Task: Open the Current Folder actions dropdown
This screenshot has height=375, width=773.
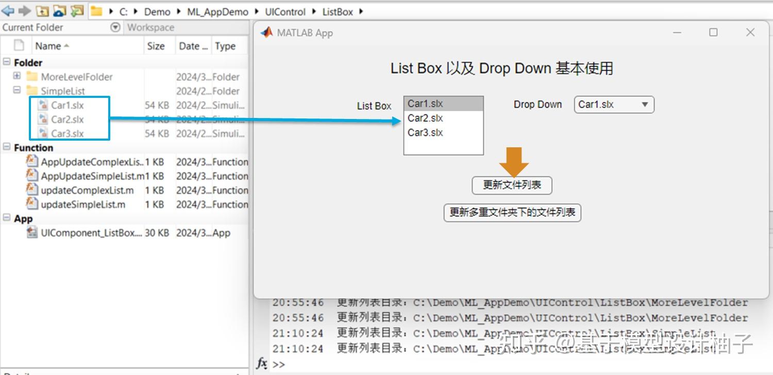Action: [x=114, y=27]
